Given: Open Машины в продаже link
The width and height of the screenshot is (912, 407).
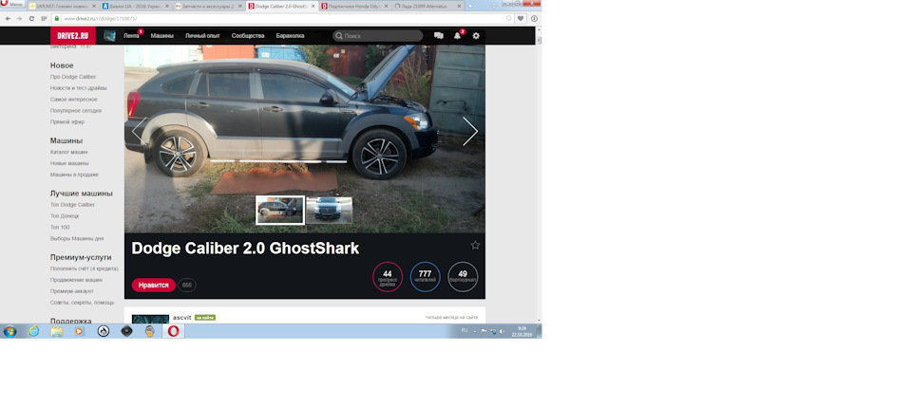Looking at the screenshot, I should tap(74, 175).
